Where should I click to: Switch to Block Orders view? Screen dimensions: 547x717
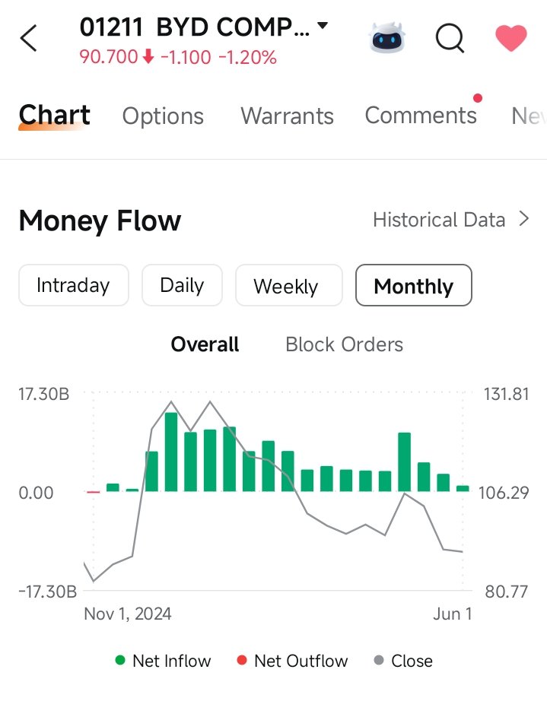[345, 344]
